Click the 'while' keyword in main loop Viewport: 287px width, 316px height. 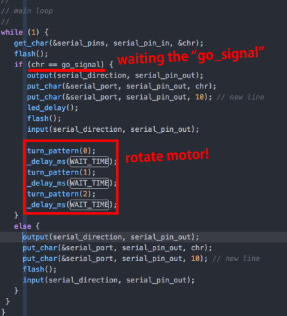(x=12, y=32)
